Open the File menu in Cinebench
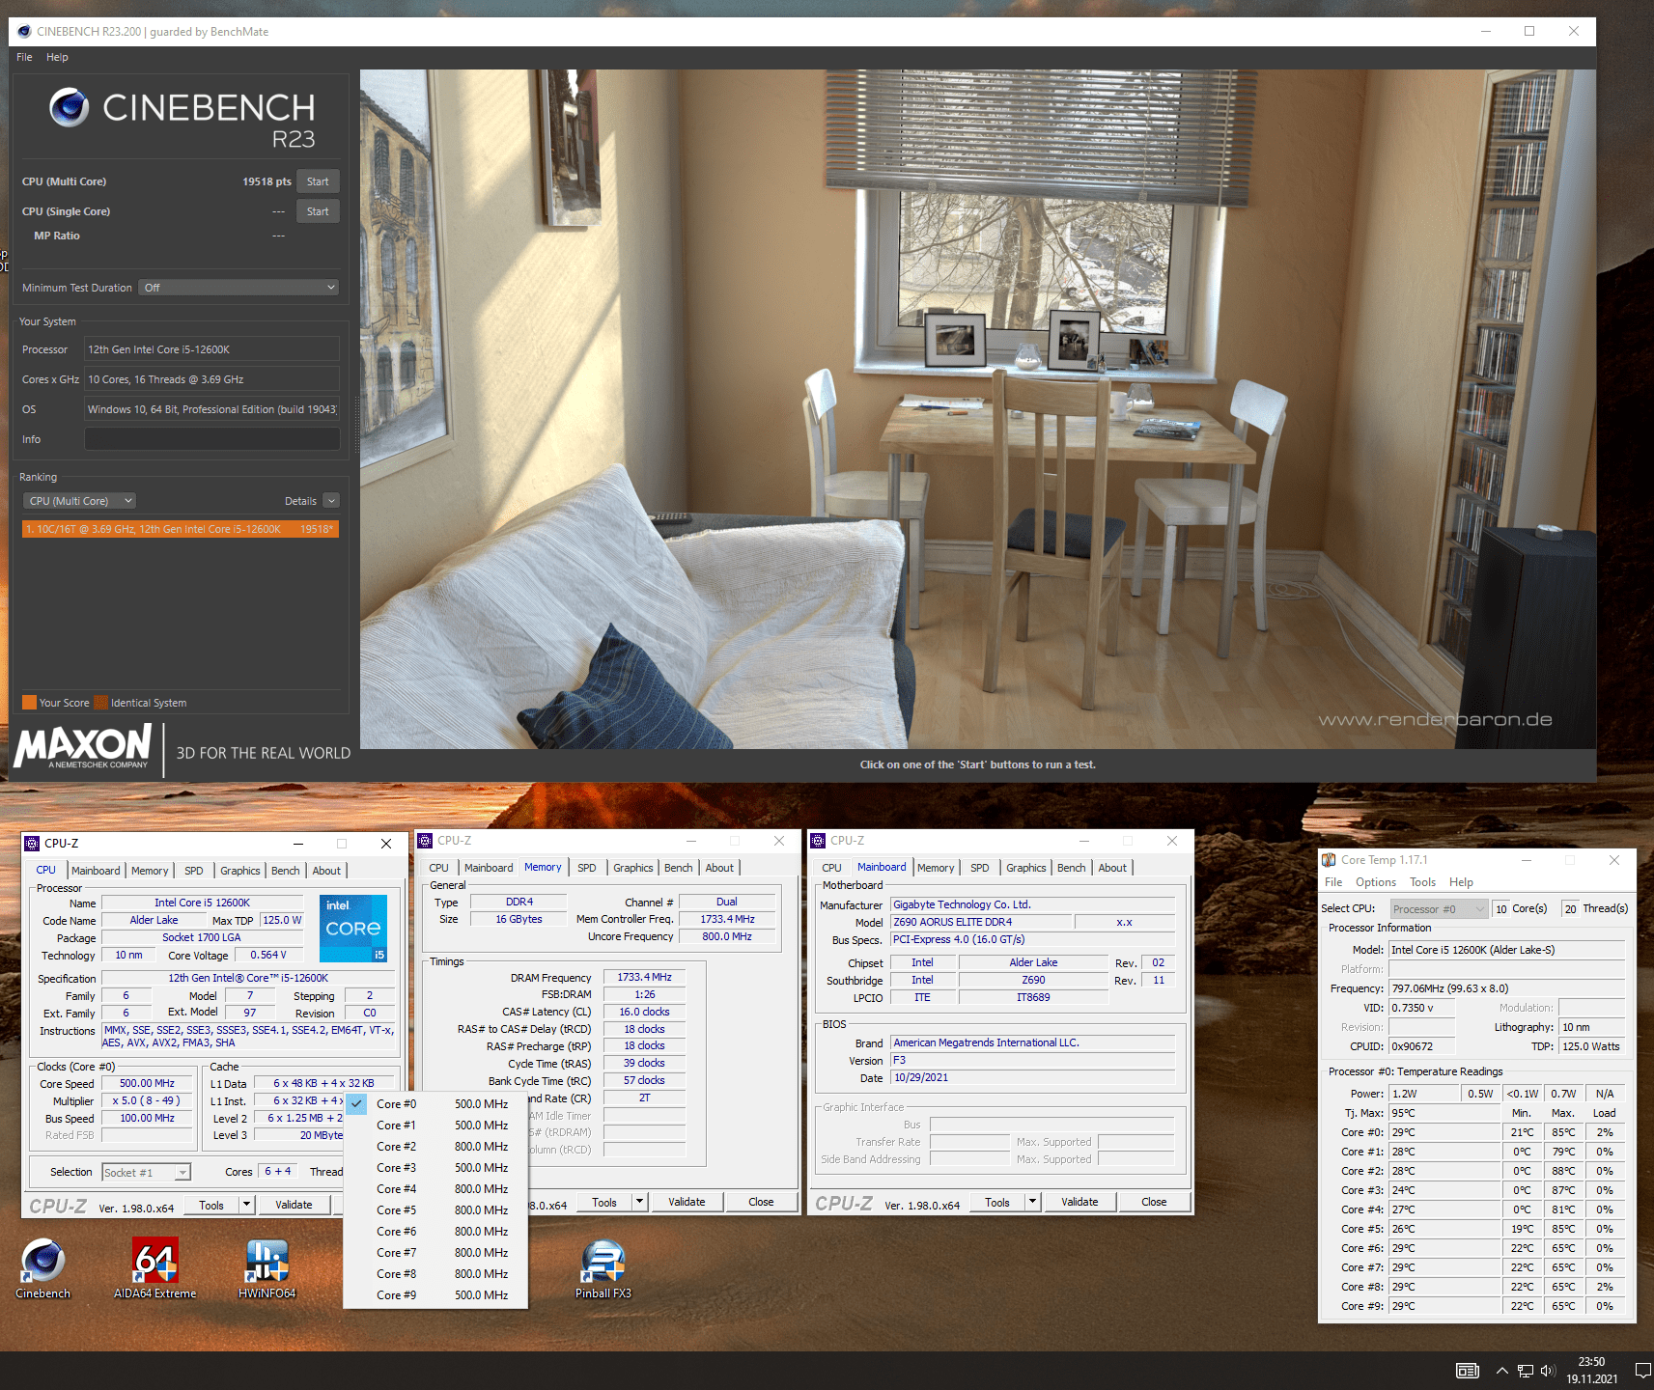The height and width of the screenshot is (1390, 1654). point(24,57)
